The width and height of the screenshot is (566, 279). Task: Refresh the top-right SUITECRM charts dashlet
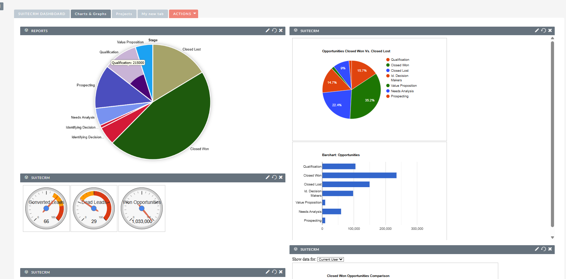(x=543, y=30)
